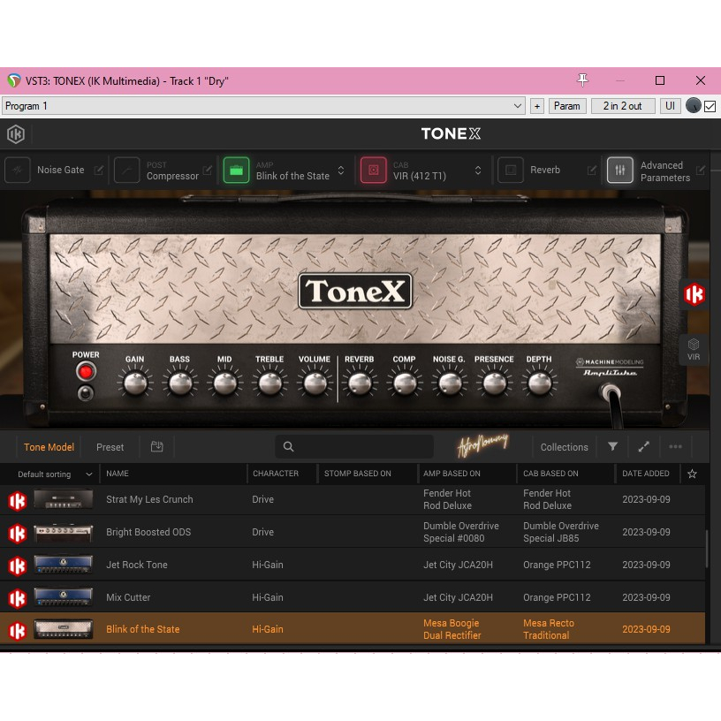Click the PRESENCE knob
The width and height of the screenshot is (721, 721).
coord(494,383)
